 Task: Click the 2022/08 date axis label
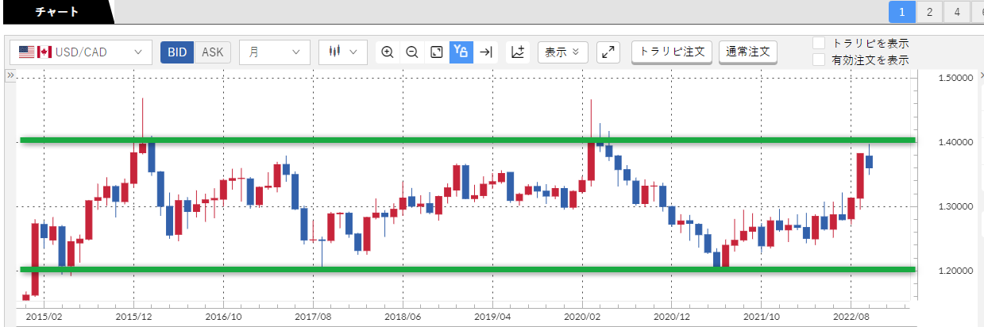click(851, 315)
